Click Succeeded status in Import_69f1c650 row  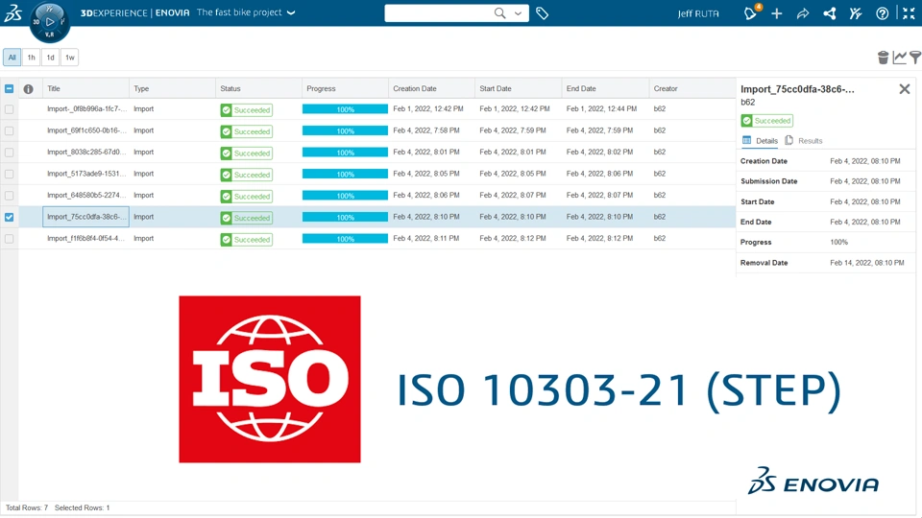pyautogui.click(x=247, y=131)
